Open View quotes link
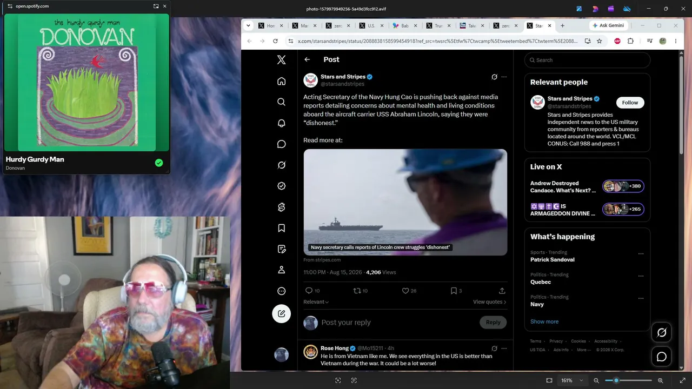Image resolution: width=692 pixels, height=389 pixels. pos(490,302)
